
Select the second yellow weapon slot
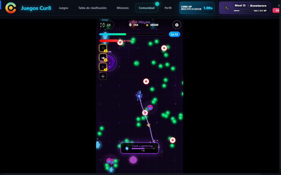pos(103,57)
